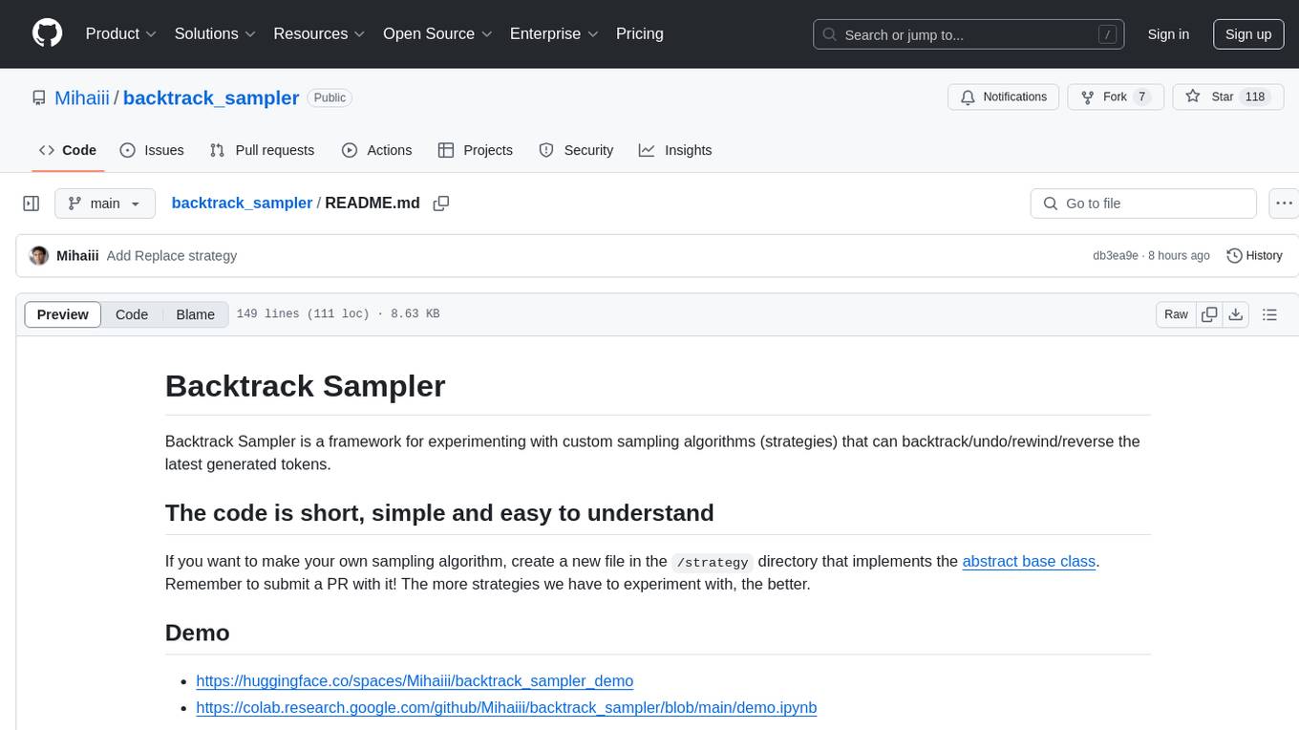Copy raw file contents

pyautogui.click(x=1209, y=314)
